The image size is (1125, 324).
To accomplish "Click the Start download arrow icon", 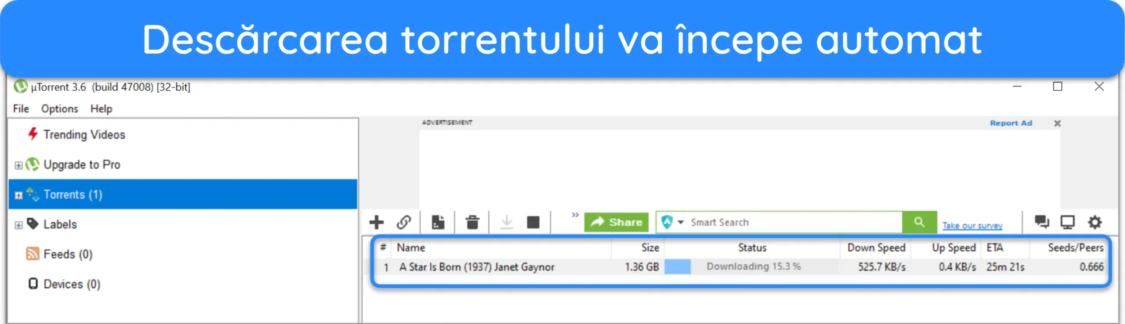I will coord(507,222).
